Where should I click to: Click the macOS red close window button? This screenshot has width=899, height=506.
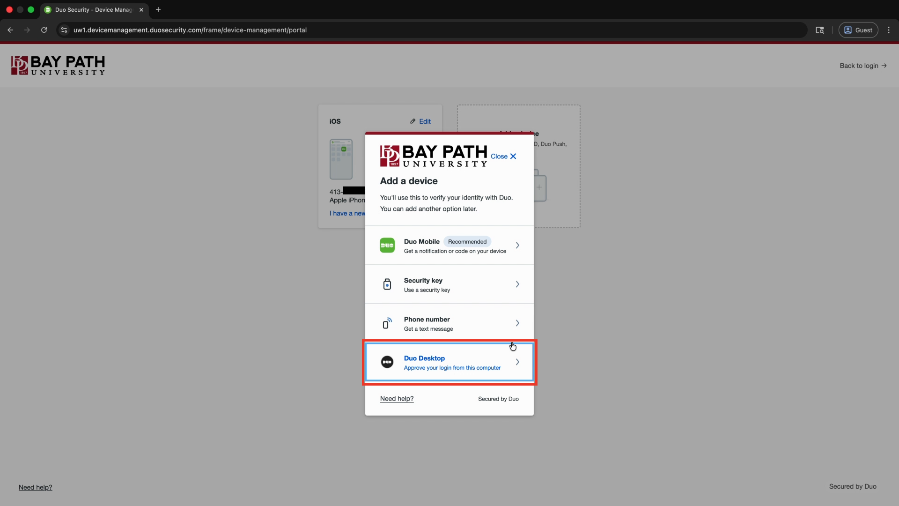[9, 9]
